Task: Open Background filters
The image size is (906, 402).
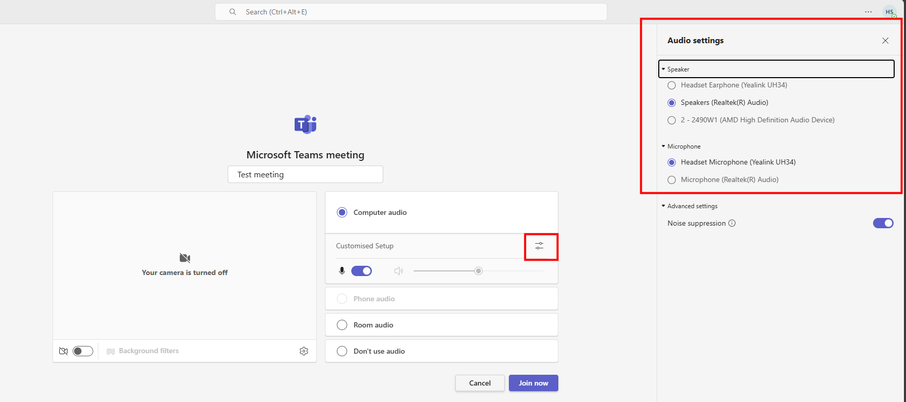Action: click(x=143, y=351)
